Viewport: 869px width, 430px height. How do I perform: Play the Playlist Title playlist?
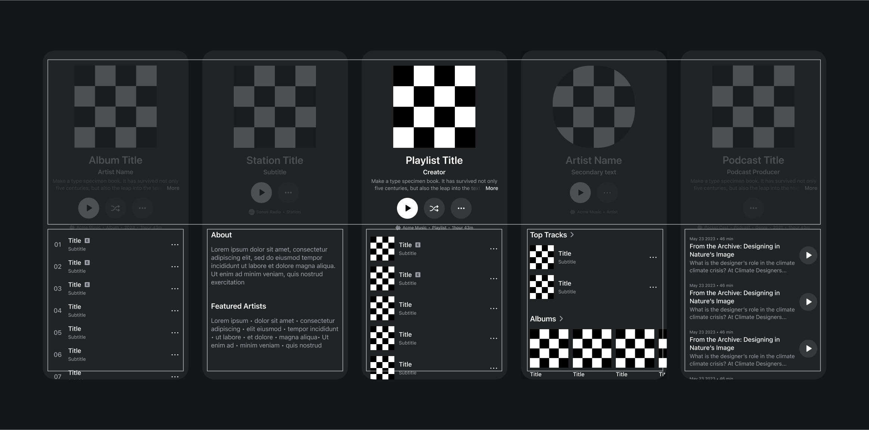[x=407, y=208]
